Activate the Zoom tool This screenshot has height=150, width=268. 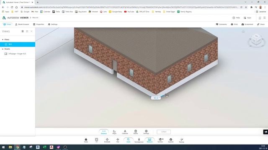pyautogui.click(x=129, y=140)
